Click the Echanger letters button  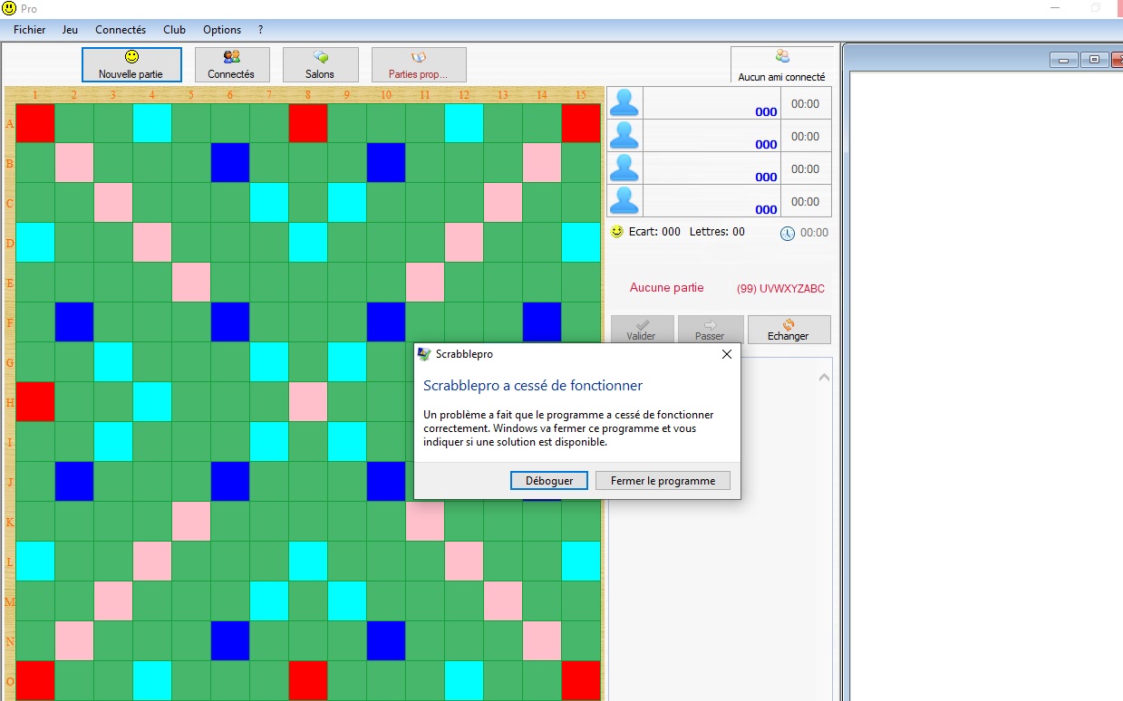[788, 330]
